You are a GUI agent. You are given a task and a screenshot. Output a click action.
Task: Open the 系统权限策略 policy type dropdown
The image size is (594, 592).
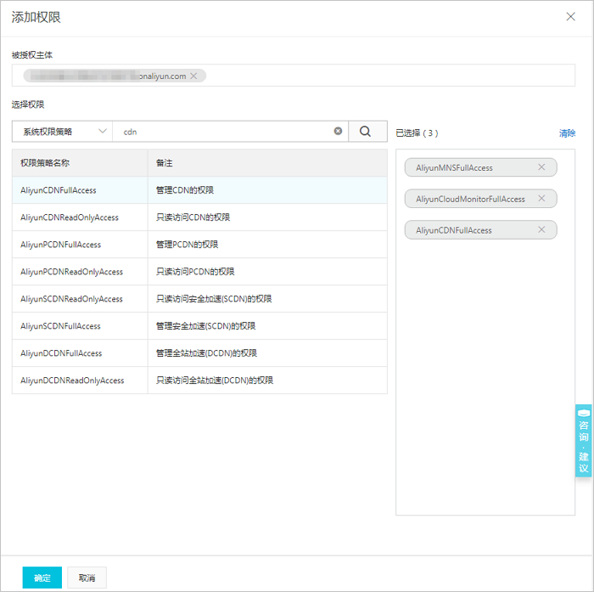pyautogui.click(x=62, y=132)
